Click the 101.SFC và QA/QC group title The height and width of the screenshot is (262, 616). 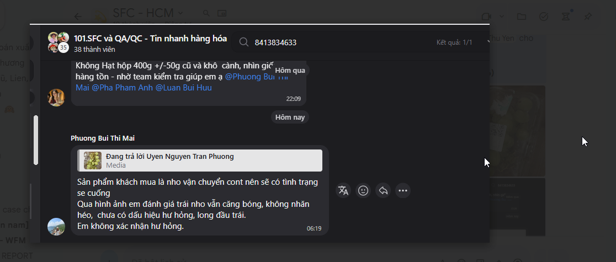[150, 38]
